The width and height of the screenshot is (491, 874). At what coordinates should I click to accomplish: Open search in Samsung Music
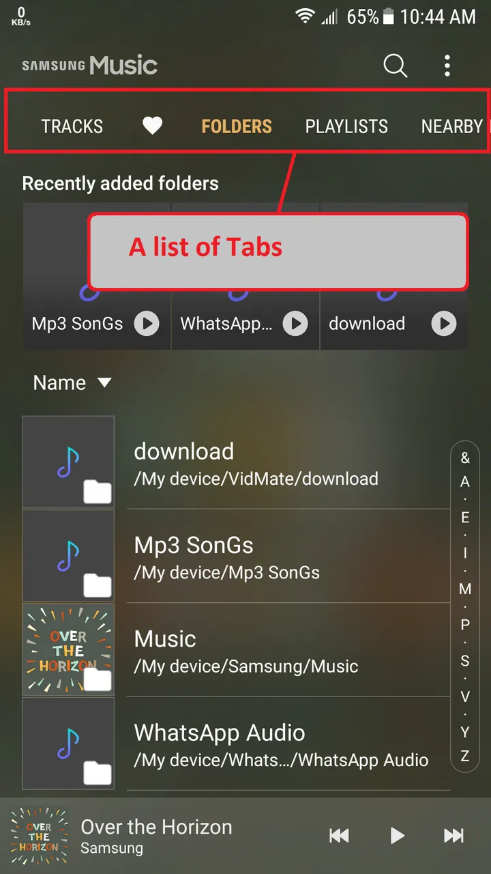[x=395, y=66]
